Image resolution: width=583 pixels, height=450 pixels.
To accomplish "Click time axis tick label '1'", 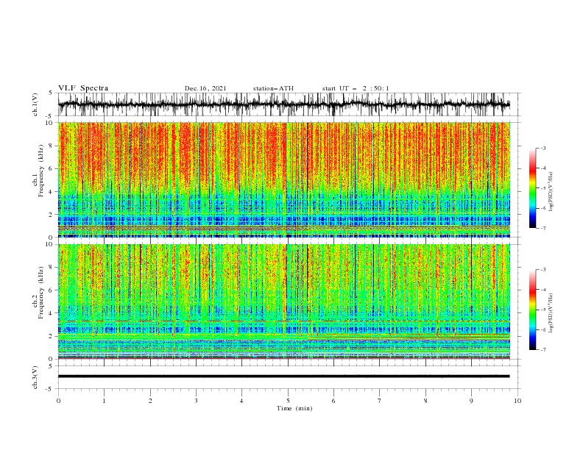I will point(104,401).
